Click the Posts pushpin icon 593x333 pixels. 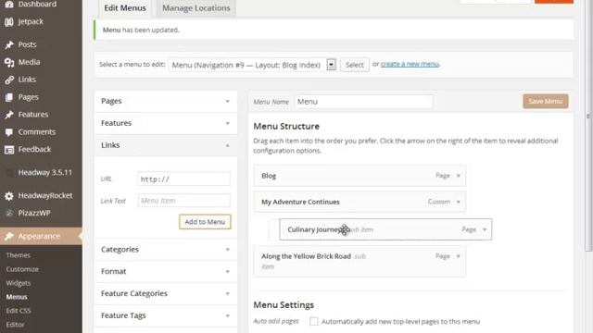tap(9, 45)
